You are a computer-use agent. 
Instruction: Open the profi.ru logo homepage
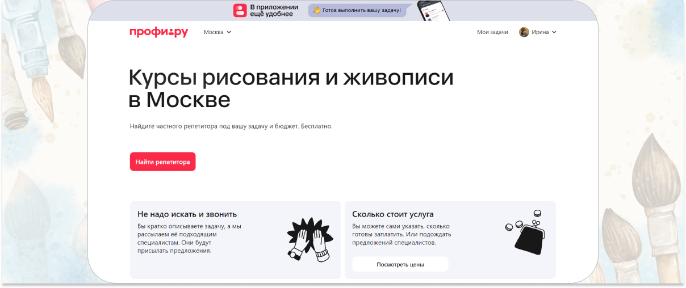(x=158, y=32)
